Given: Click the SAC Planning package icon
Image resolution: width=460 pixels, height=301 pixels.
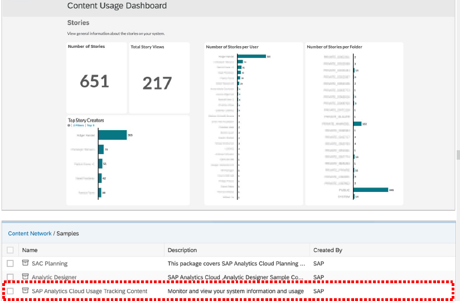Looking at the screenshot, I should pyautogui.click(x=25, y=263).
